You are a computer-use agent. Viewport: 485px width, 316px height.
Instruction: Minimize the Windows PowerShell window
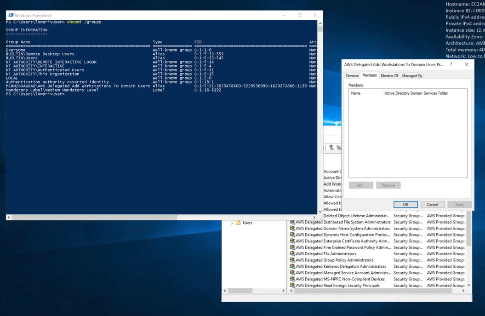pos(284,15)
